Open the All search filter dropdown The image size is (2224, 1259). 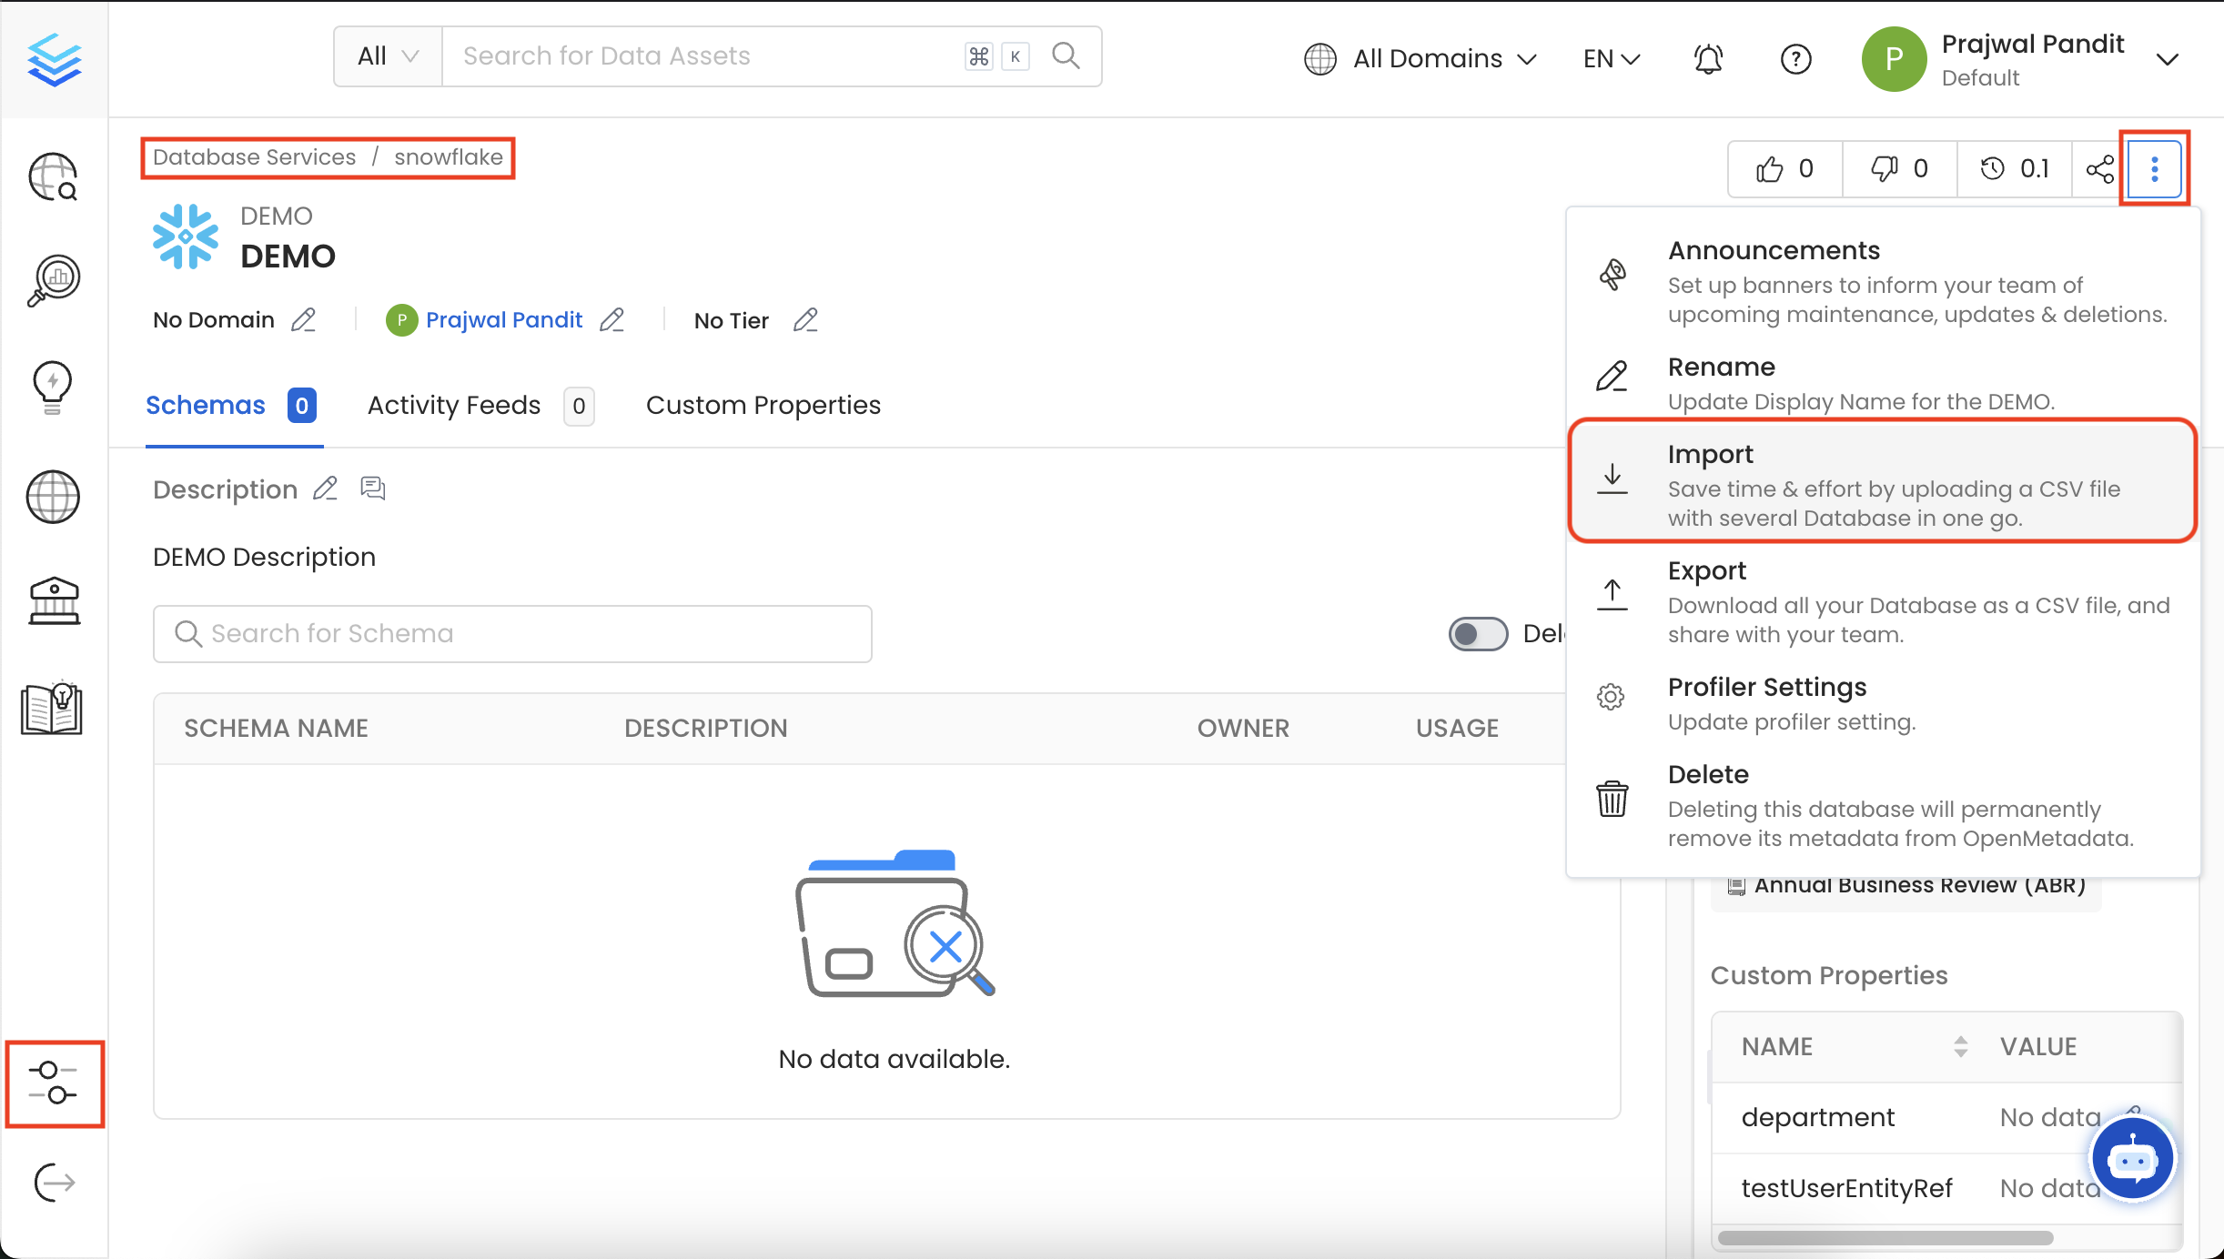(387, 55)
